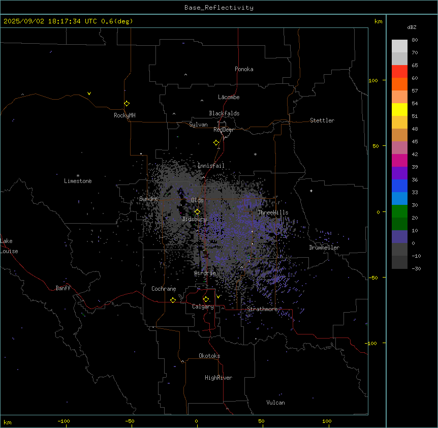Viewport: 438px width, 428px height.
Task: Click the yellow diamond marker south of RedDeer
Action: (x=216, y=143)
